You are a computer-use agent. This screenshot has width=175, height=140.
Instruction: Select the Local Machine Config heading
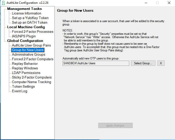pyautogui.click(x=26, y=27)
